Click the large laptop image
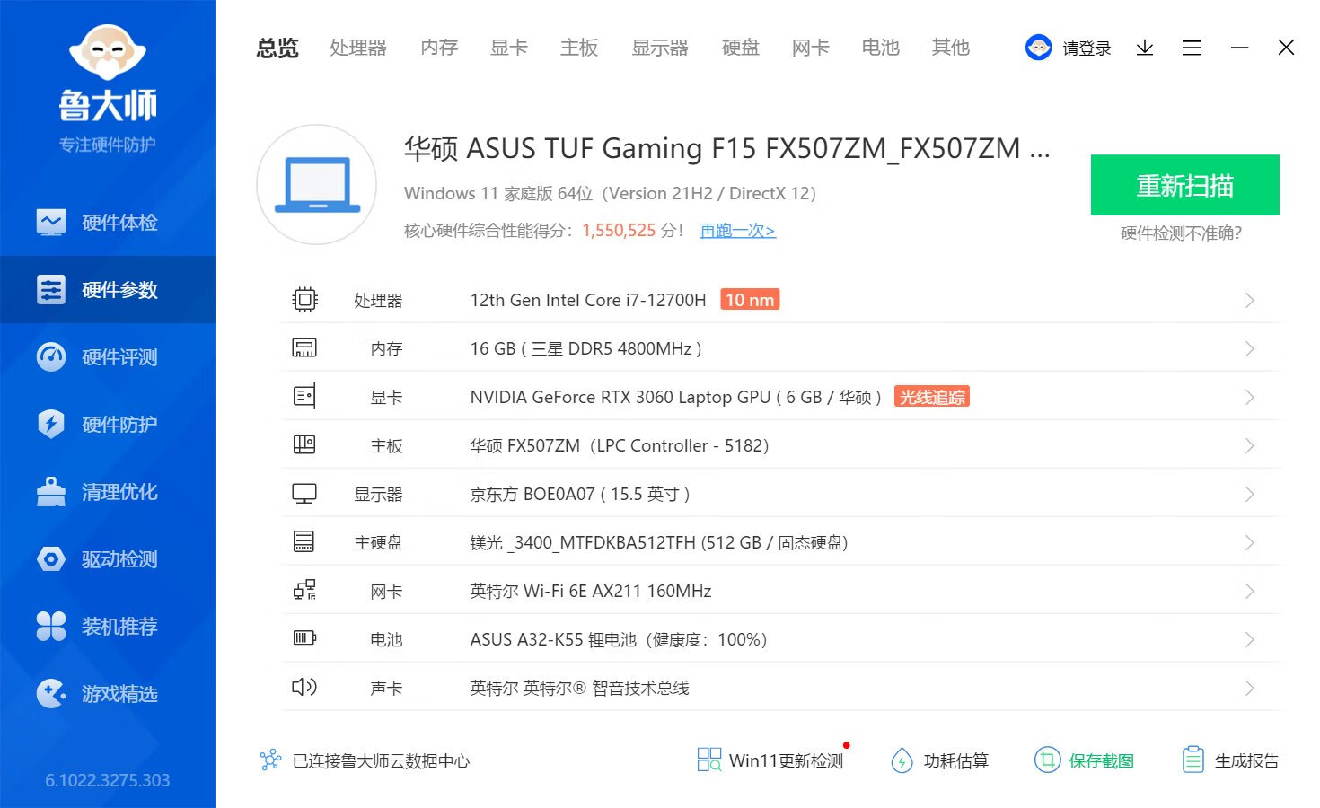 click(317, 185)
